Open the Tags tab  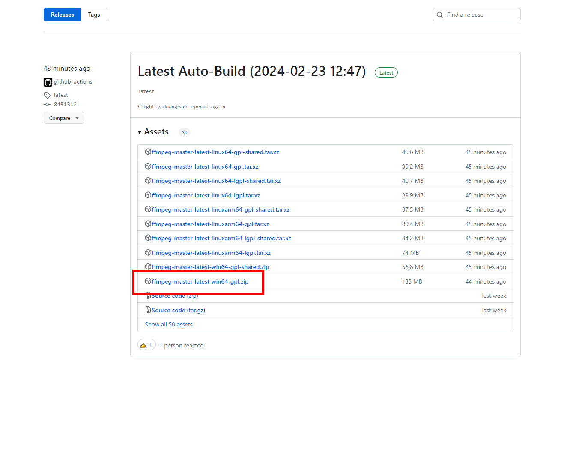(94, 15)
